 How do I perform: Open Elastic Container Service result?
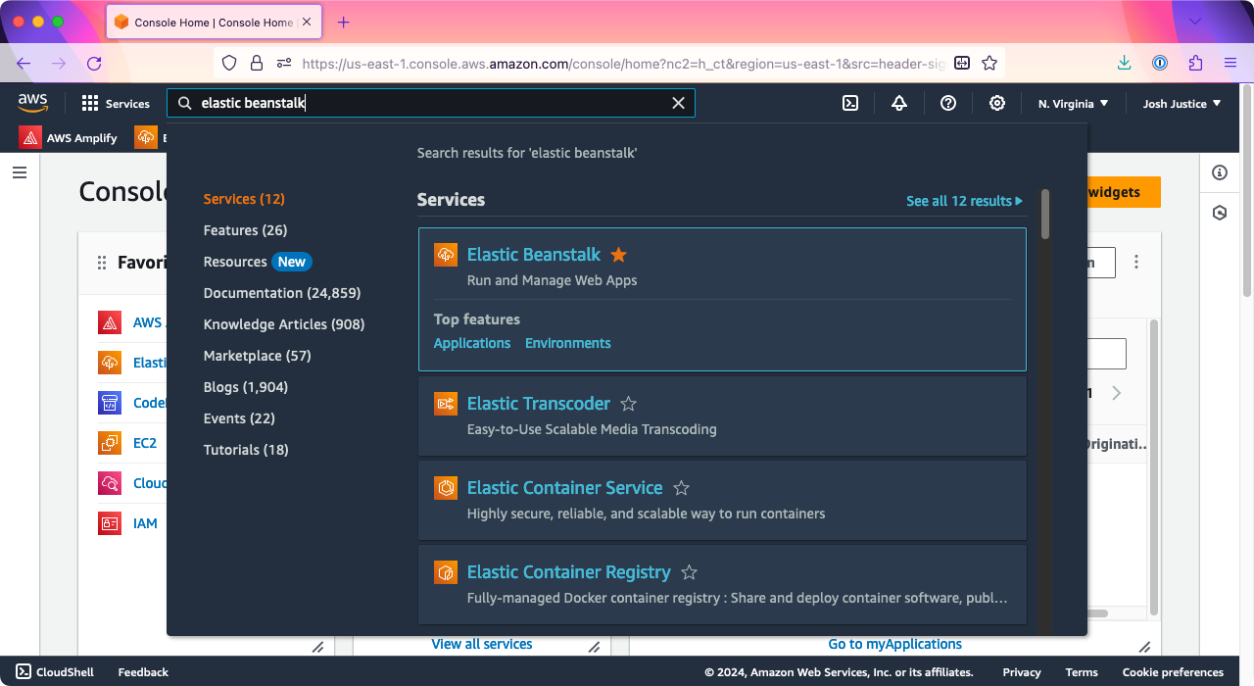565,488
